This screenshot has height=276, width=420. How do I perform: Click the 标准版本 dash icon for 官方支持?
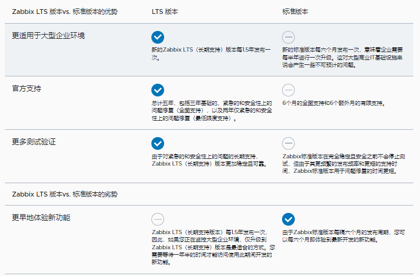click(x=289, y=90)
